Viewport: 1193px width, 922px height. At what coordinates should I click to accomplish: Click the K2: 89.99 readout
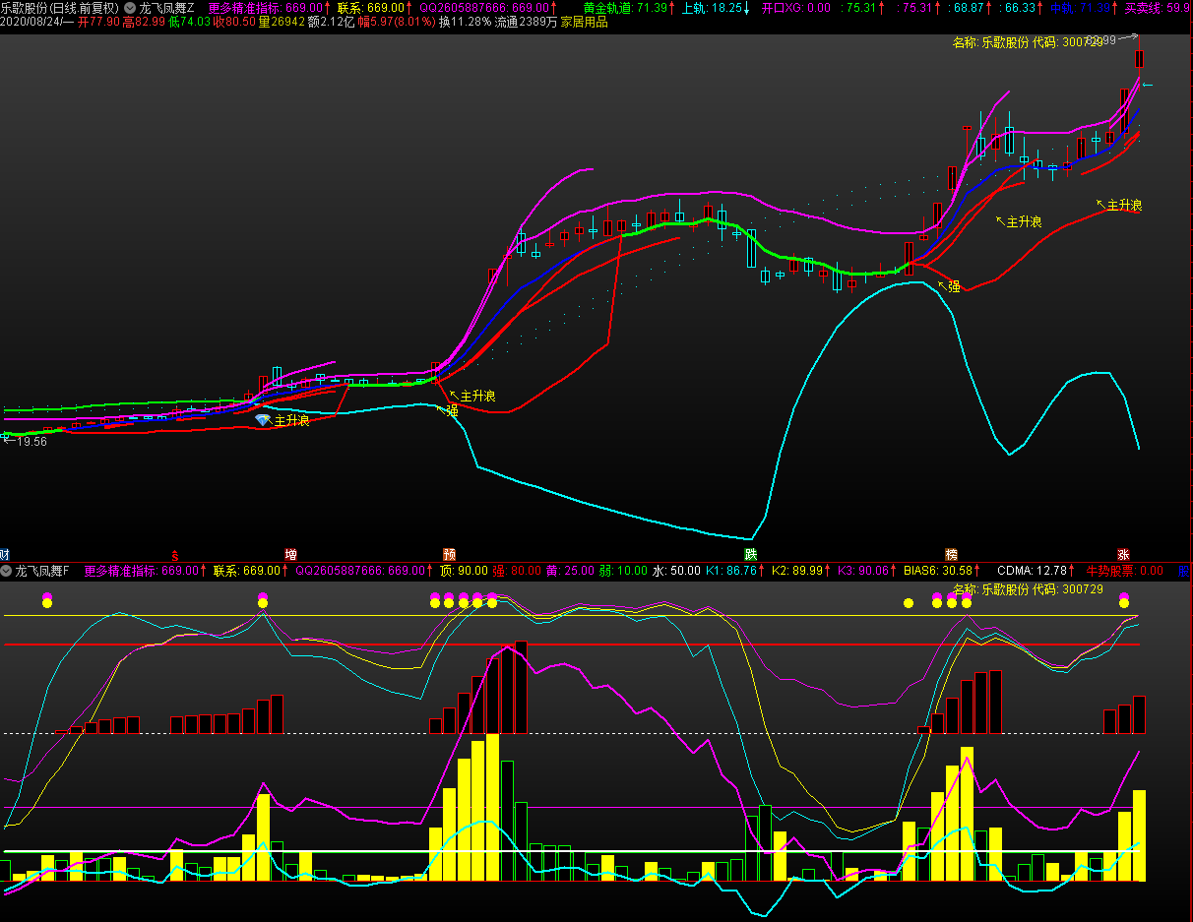796,571
